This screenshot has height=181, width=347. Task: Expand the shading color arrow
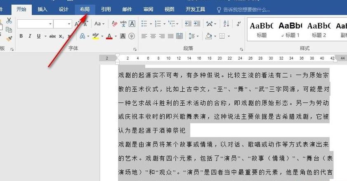click(x=215, y=36)
